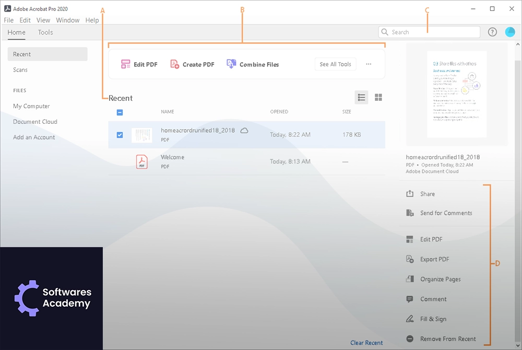This screenshot has width=522, height=350.
Task: Open the Window menu
Action: pyautogui.click(x=67, y=20)
